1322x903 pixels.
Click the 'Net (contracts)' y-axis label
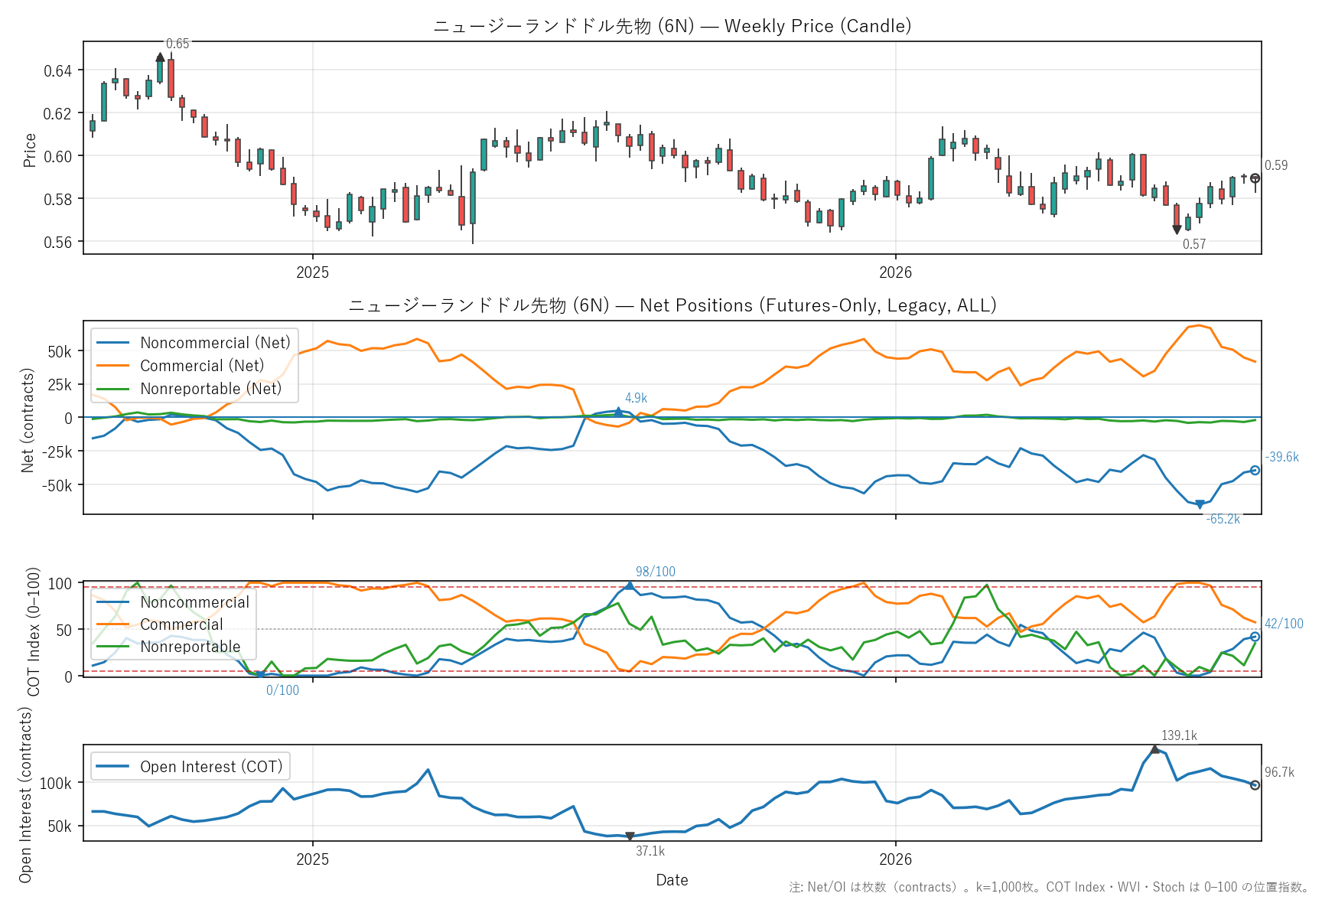[x=28, y=420]
